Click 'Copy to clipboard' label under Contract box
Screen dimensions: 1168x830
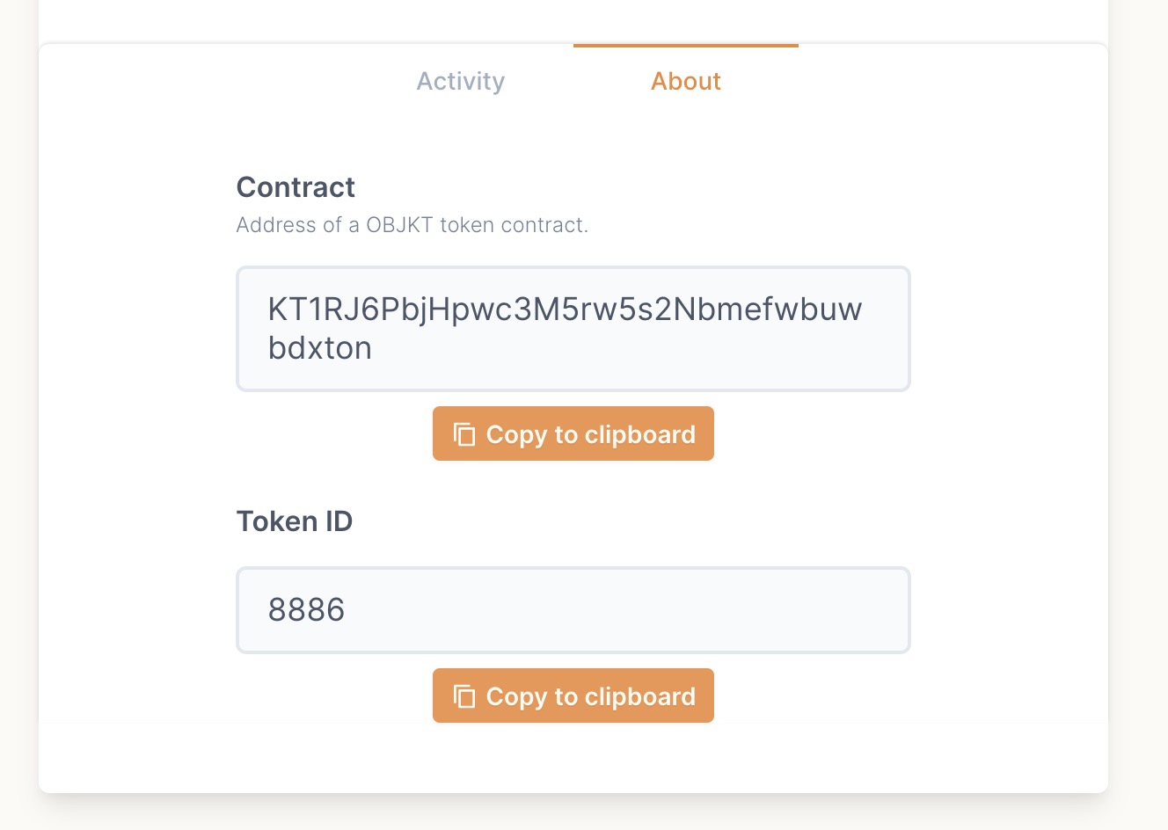point(591,434)
